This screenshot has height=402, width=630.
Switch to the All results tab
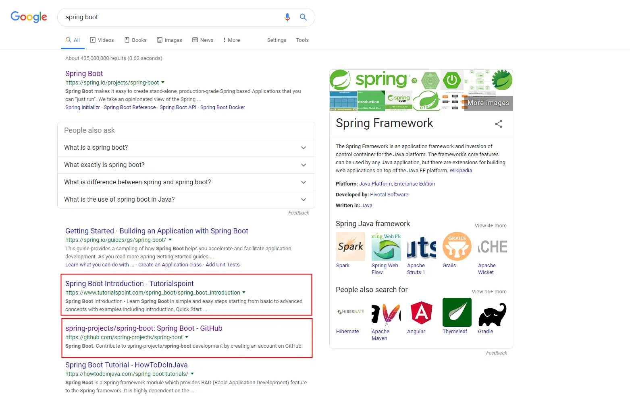point(73,40)
